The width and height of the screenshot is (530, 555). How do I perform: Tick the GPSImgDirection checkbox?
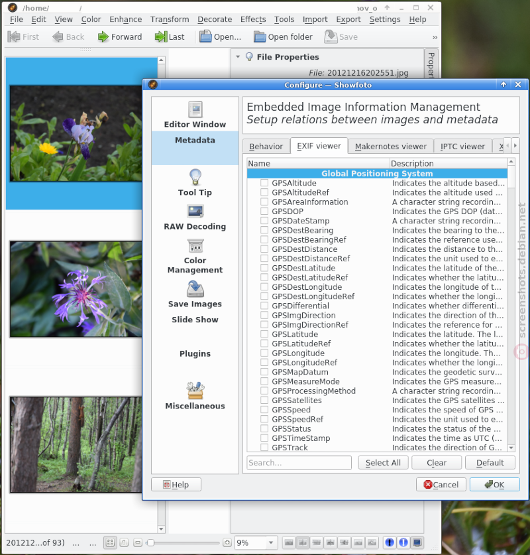click(x=264, y=316)
